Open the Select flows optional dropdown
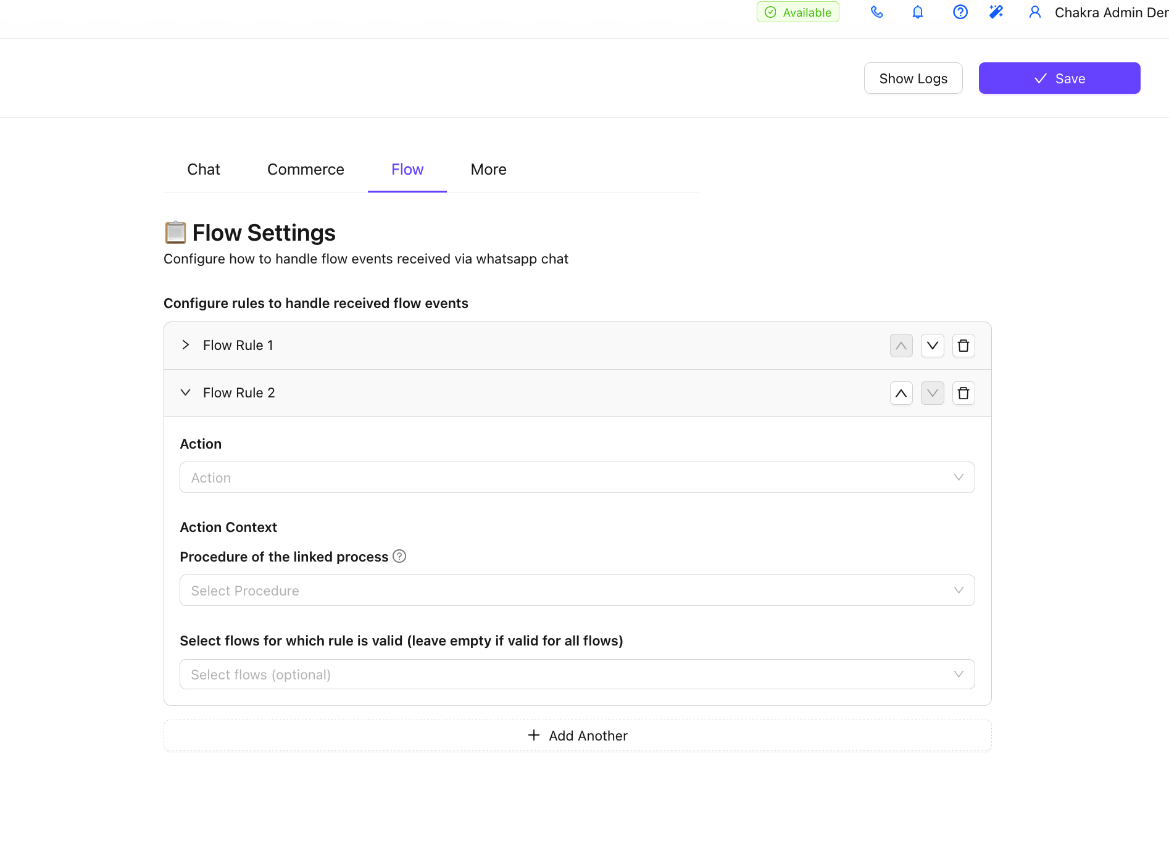Screen dimensions: 1169x859 (x=576, y=674)
